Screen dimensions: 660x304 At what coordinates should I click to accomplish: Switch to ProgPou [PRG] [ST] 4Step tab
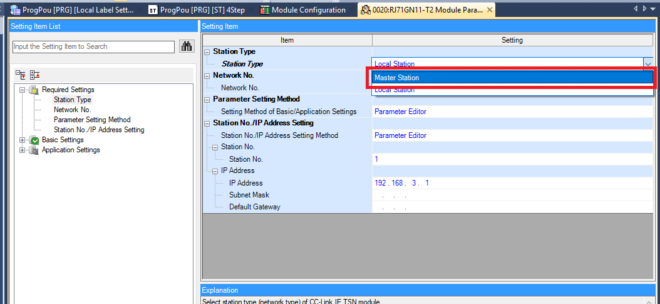pos(197,9)
